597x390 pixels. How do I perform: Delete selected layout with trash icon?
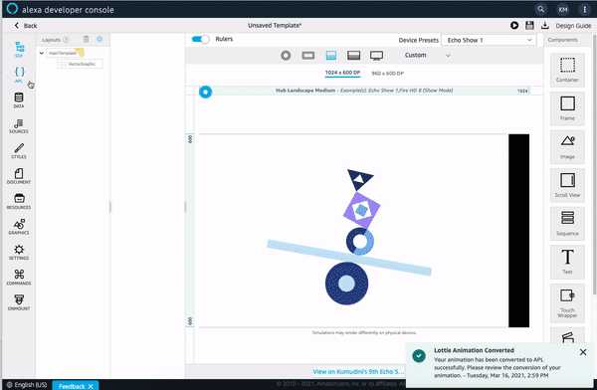pyautogui.click(x=86, y=39)
